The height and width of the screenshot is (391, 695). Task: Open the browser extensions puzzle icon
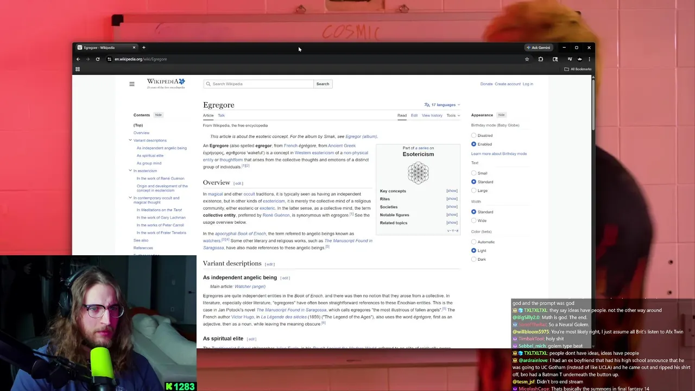[x=541, y=59]
